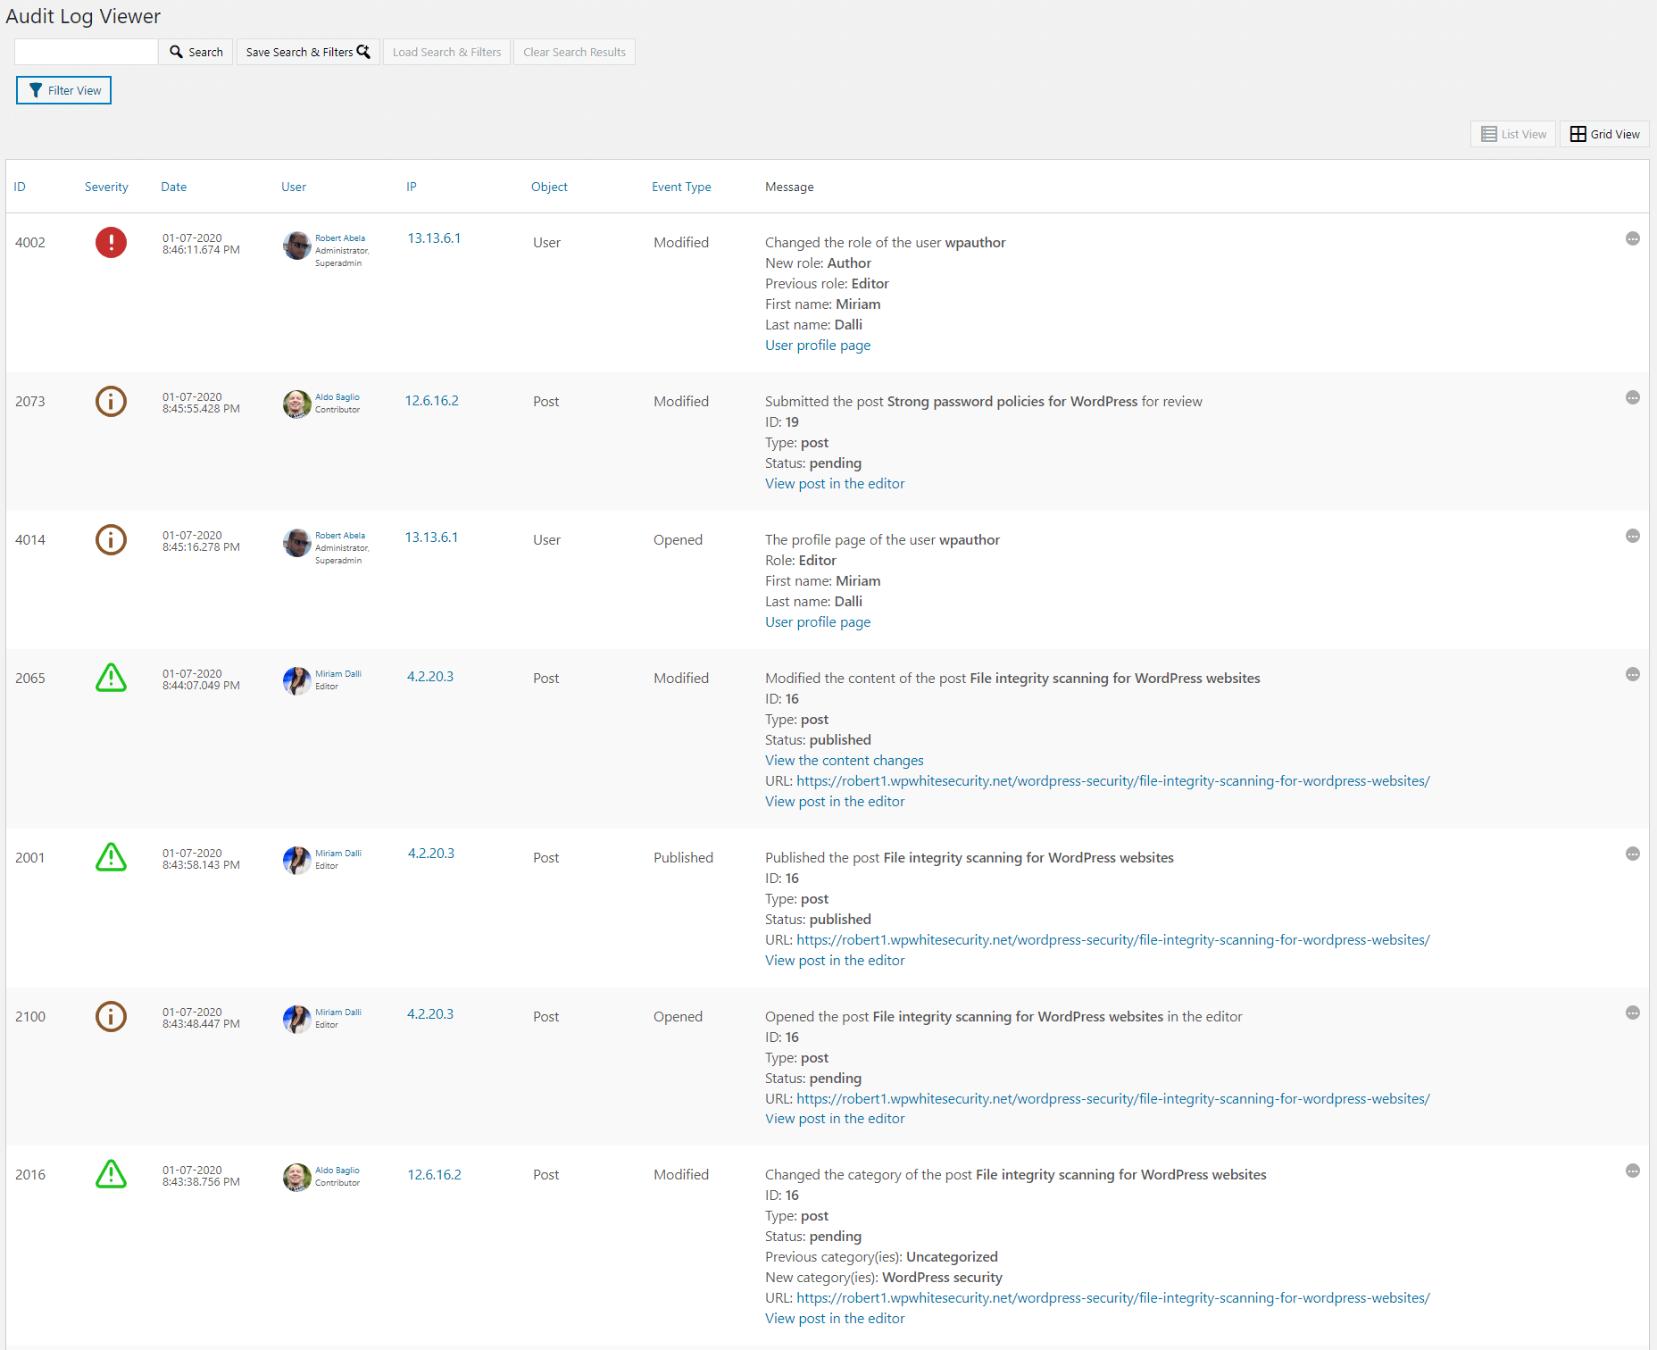Viewport: 1657px width, 1350px height.
Task: Sort by the Severity column header
Action: tap(106, 187)
